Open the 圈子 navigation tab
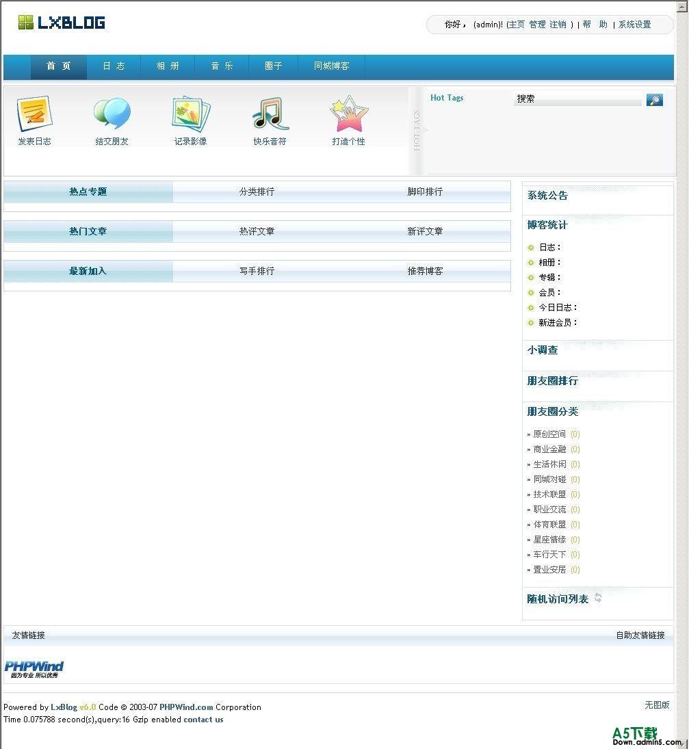The width and height of the screenshot is (689, 749). tap(273, 66)
